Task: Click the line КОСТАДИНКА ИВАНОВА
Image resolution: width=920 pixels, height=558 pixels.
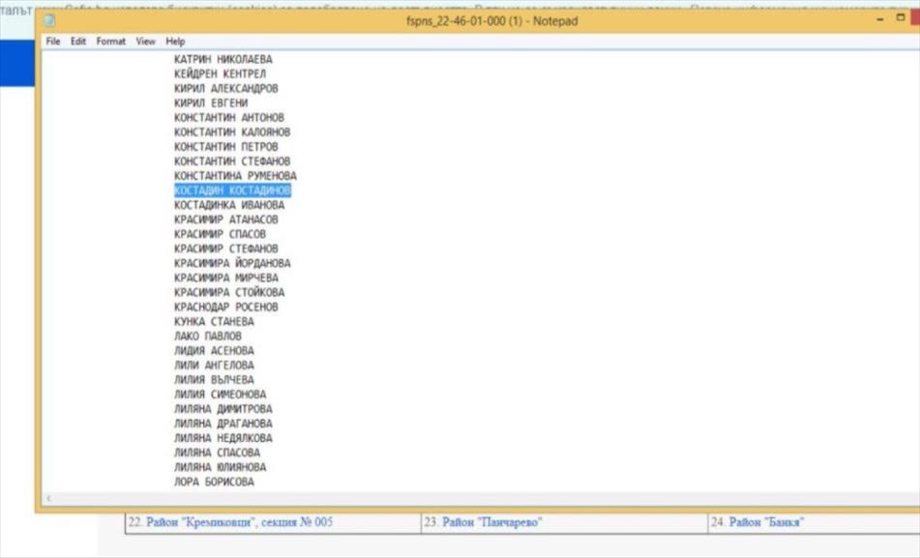Action: click(229, 205)
